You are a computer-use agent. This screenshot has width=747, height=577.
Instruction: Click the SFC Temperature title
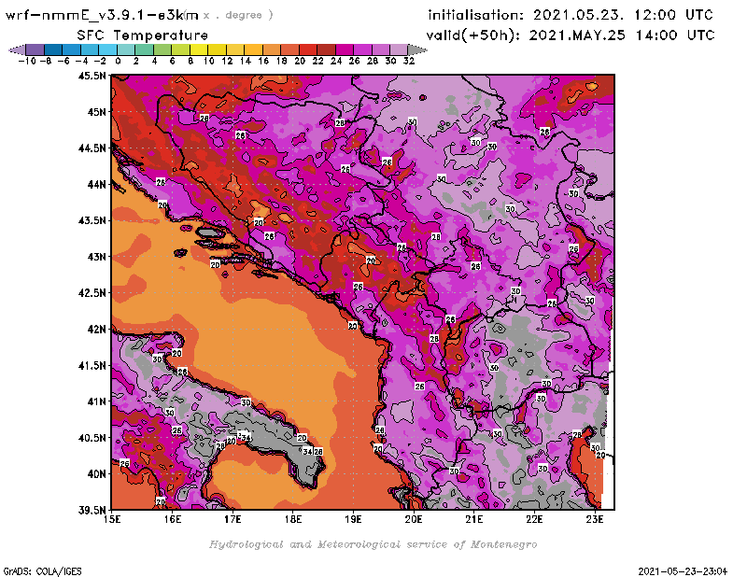pos(141,35)
